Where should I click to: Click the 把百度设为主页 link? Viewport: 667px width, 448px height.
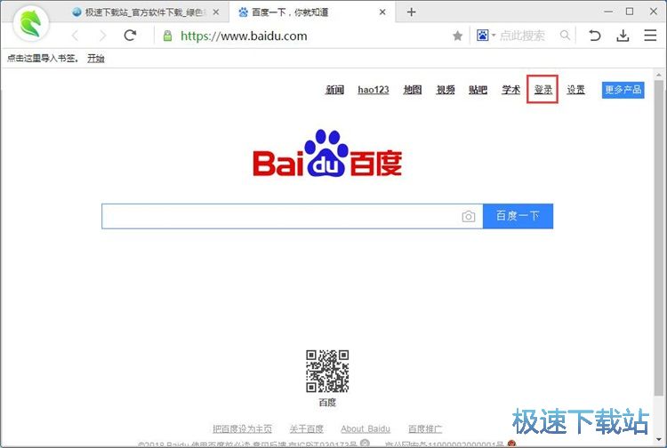tap(242, 428)
